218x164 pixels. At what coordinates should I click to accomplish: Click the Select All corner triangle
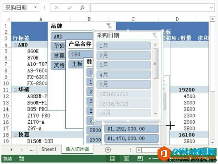pyautogui.click(x=8, y=19)
